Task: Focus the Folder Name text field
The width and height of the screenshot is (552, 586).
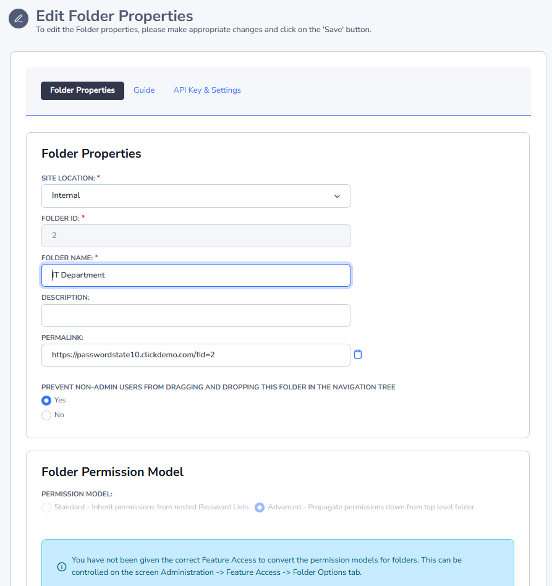Action: [x=195, y=275]
